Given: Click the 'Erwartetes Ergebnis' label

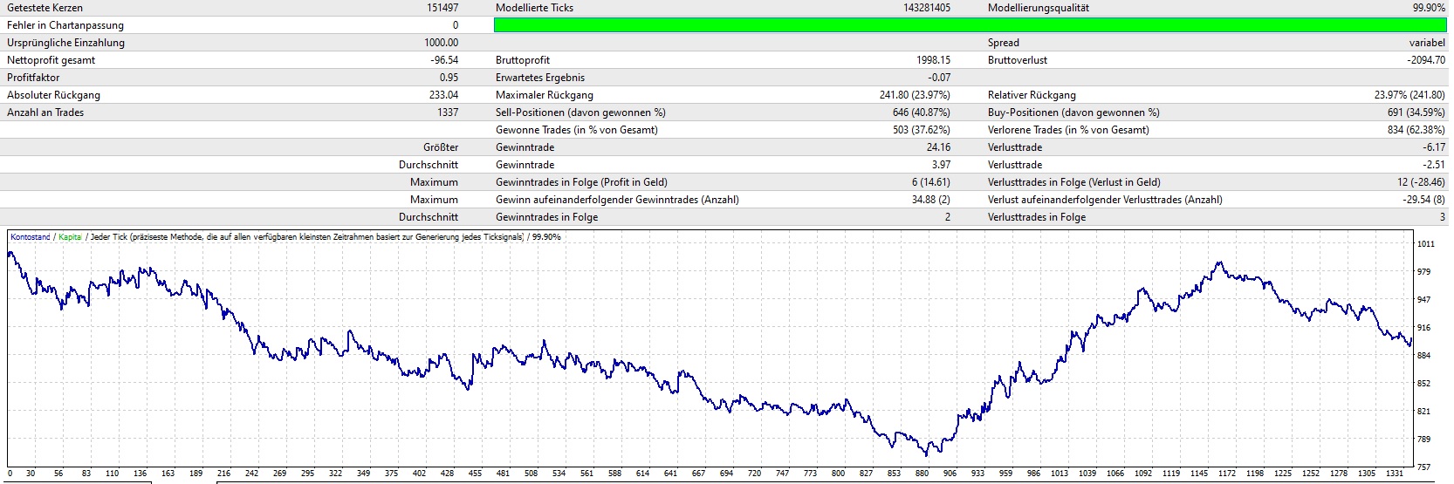Looking at the screenshot, I should (540, 78).
